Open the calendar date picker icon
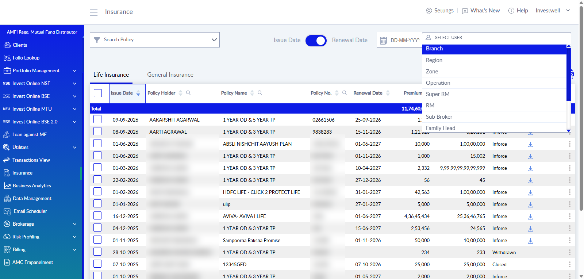584x279 pixels. [x=383, y=40]
